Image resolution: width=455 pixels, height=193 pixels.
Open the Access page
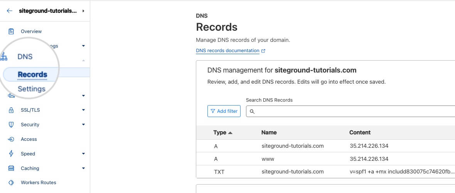(29, 139)
